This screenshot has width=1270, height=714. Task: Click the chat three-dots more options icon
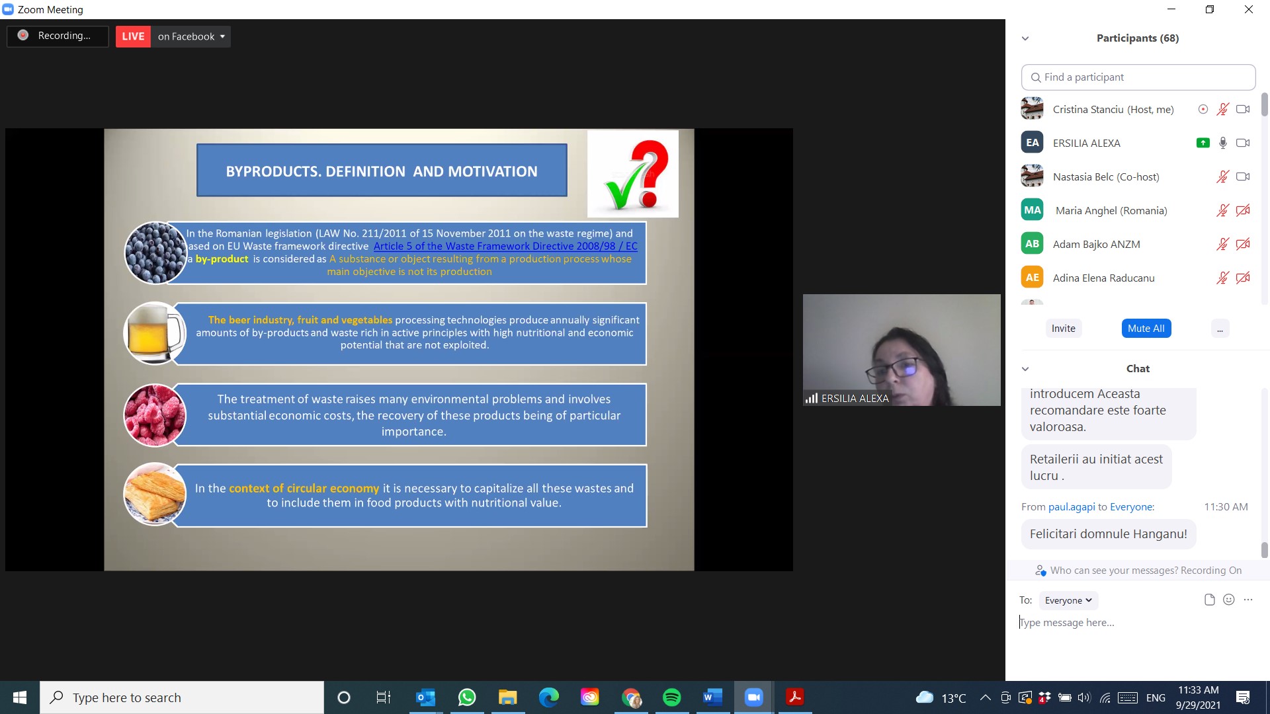tap(1248, 600)
